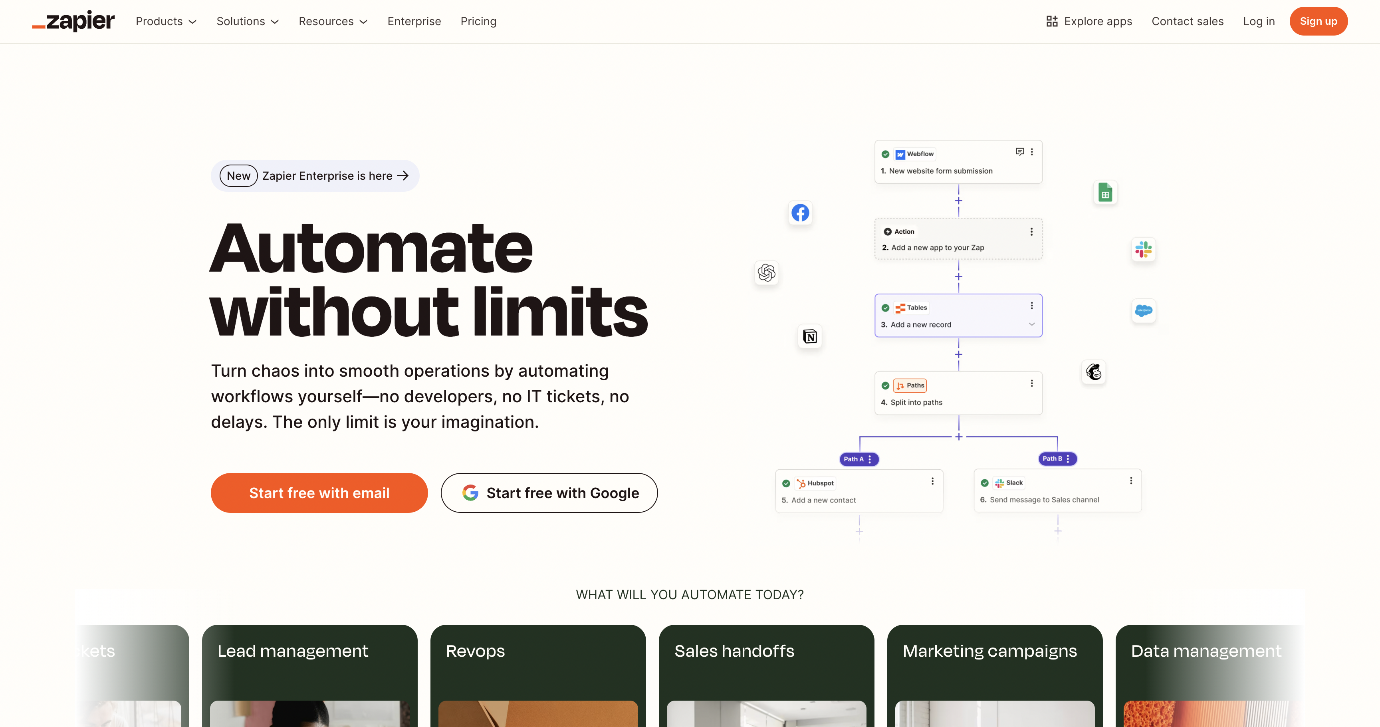
Task: Click the Facebook app icon
Action: point(800,213)
